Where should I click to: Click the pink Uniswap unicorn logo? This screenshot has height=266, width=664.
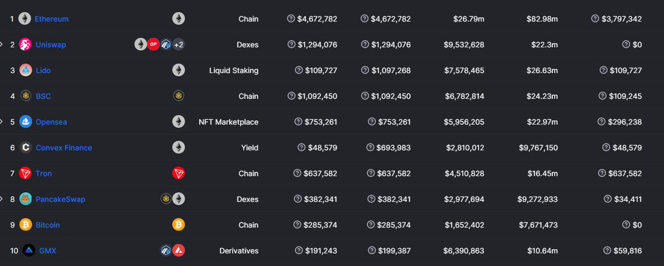(25, 45)
